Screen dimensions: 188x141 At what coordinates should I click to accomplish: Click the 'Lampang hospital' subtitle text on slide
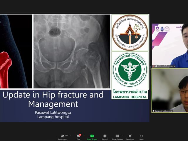[x=53, y=117]
